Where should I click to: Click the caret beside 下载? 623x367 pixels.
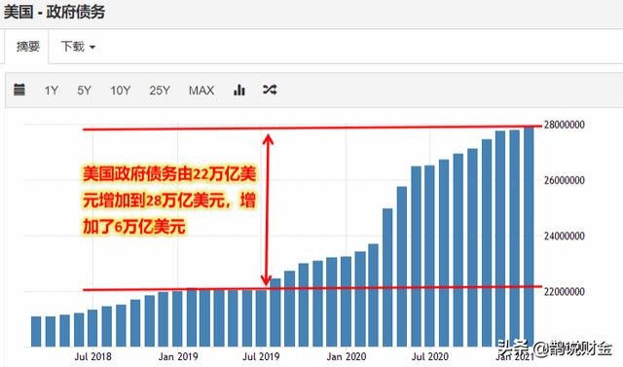(x=92, y=48)
